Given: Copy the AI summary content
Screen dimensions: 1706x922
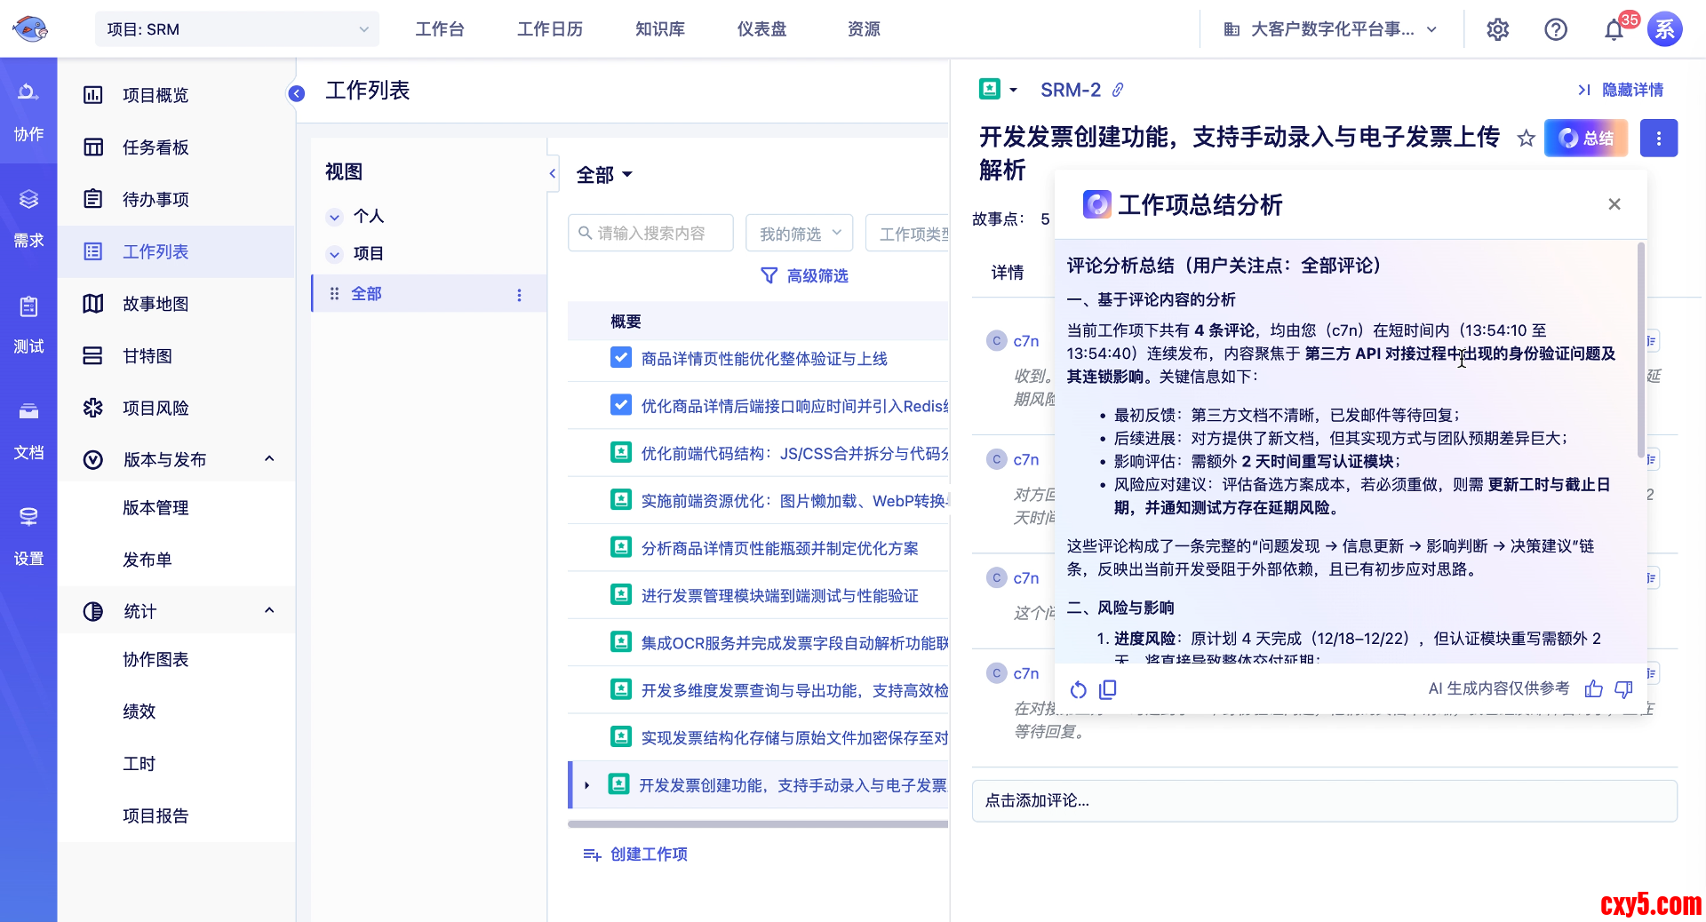Looking at the screenshot, I should 1108,689.
